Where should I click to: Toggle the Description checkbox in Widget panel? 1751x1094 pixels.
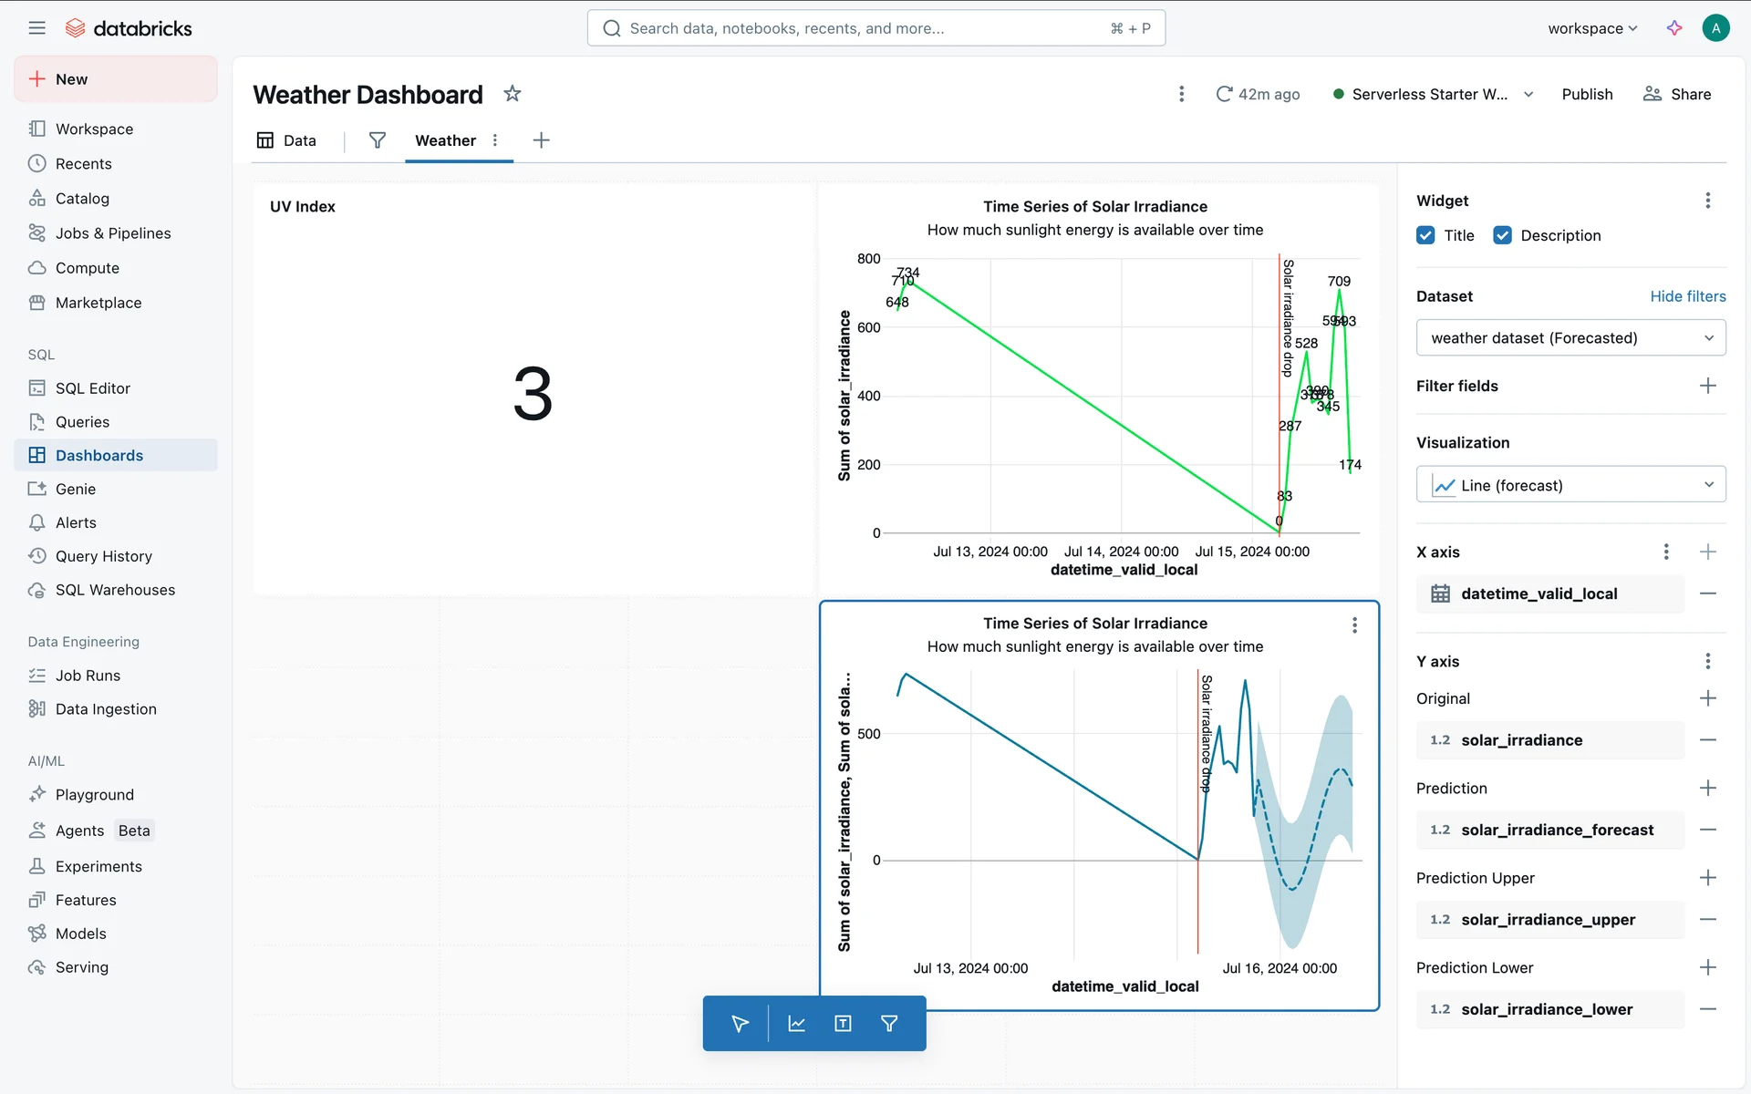pos(1502,235)
